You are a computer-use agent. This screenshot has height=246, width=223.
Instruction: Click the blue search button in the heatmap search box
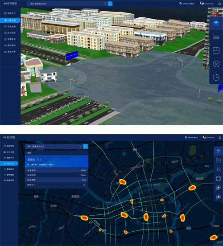[86, 146]
